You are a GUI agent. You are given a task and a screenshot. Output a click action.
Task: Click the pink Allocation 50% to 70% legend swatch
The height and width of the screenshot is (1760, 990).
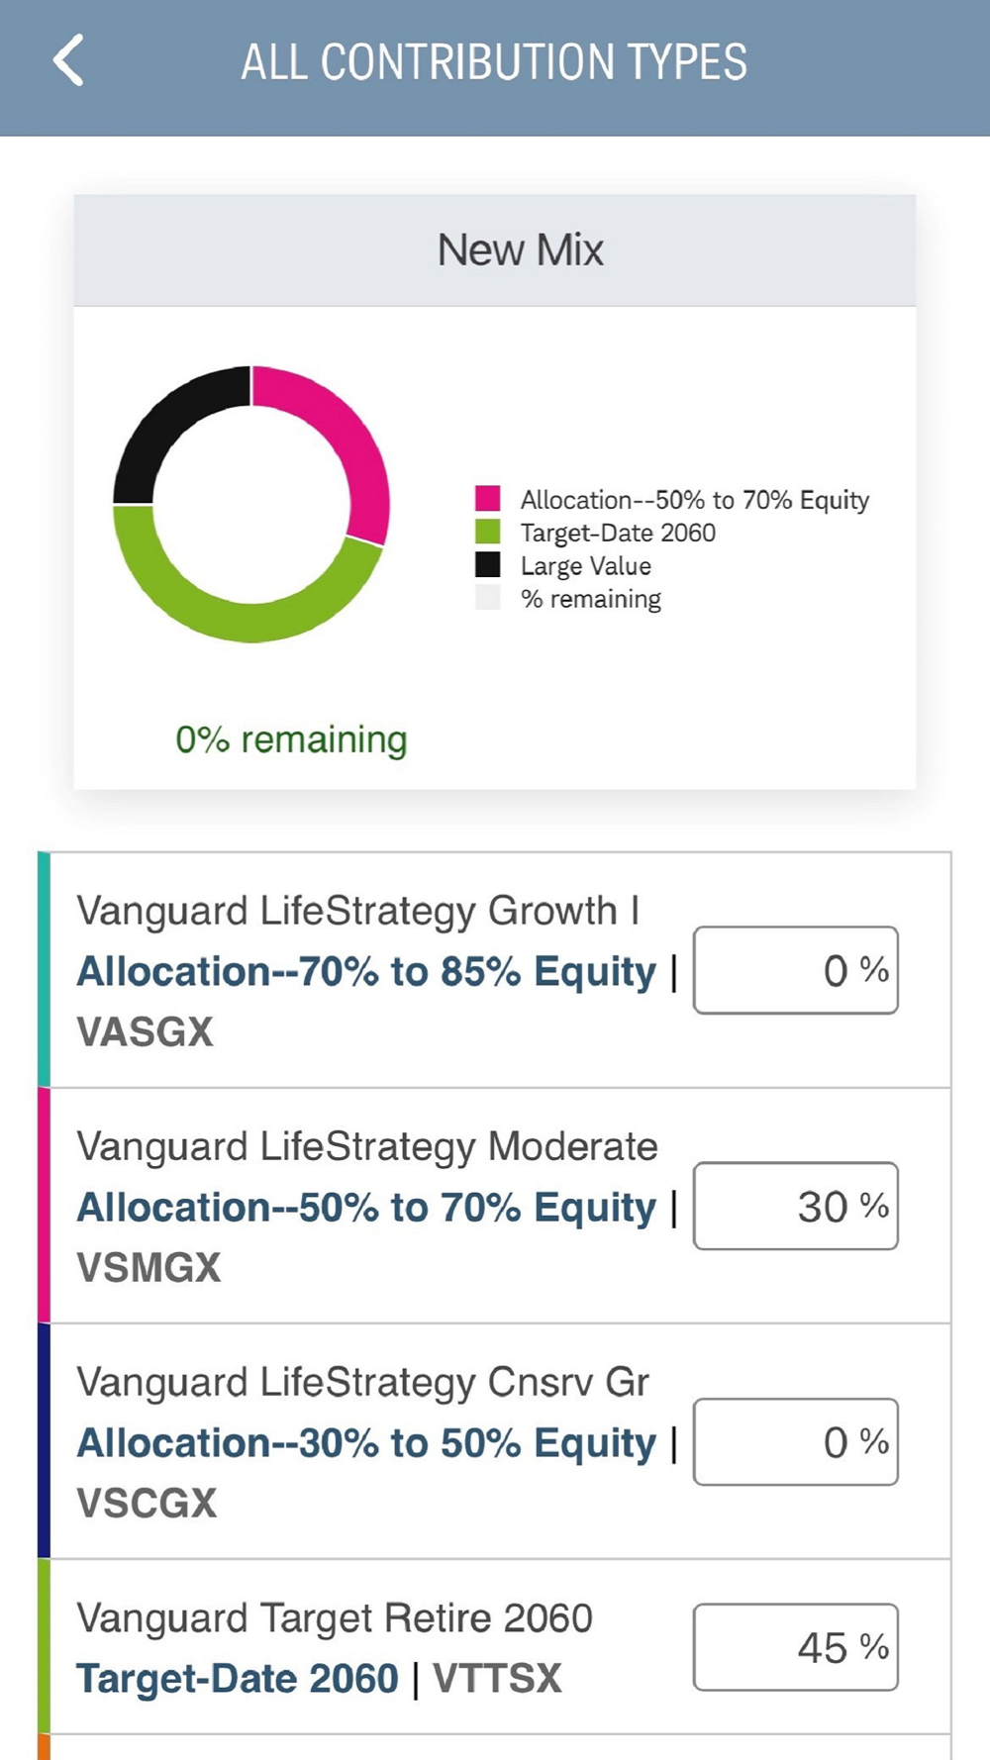(487, 498)
